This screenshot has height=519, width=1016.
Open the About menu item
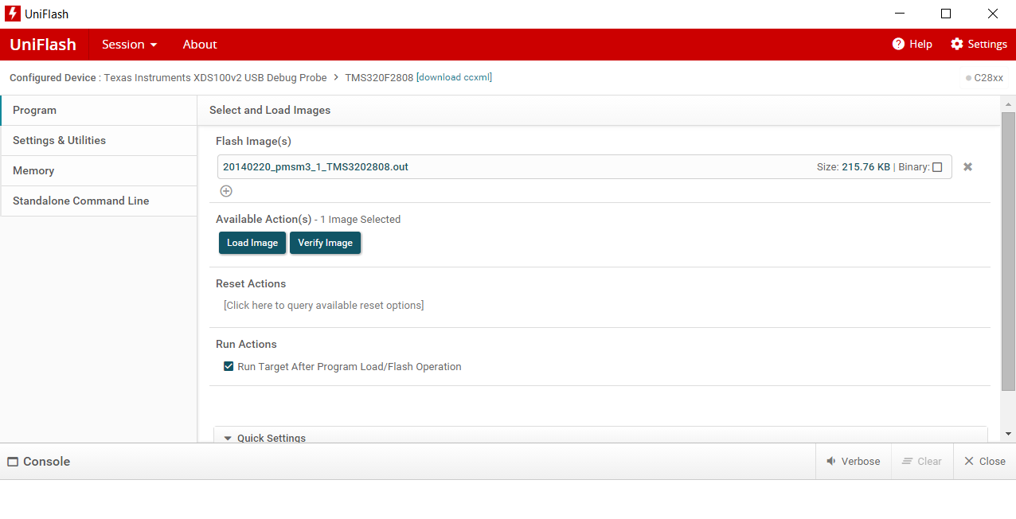pyautogui.click(x=200, y=45)
